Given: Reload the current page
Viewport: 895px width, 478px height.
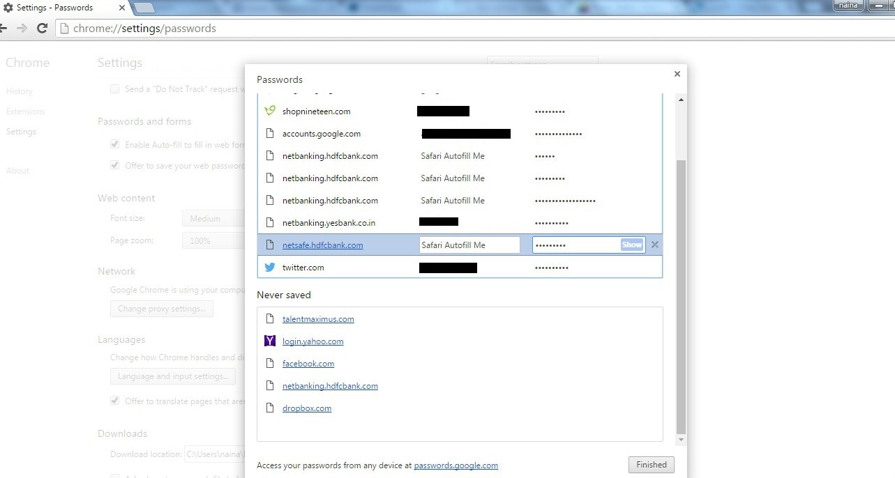Looking at the screenshot, I should [x=42, y=29].
